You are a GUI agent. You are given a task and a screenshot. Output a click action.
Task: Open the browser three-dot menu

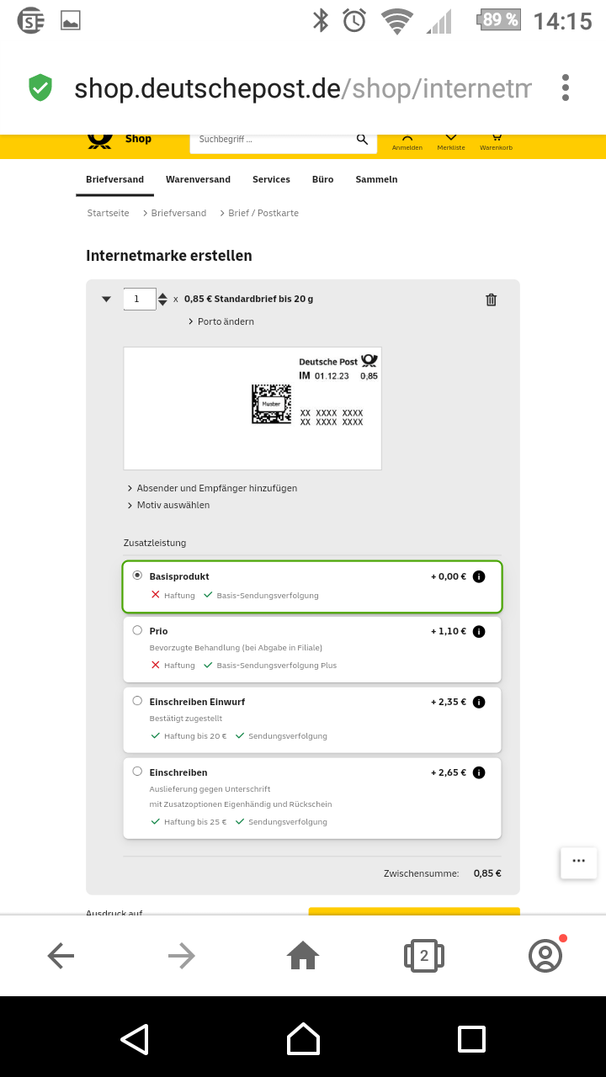point(566,88)
